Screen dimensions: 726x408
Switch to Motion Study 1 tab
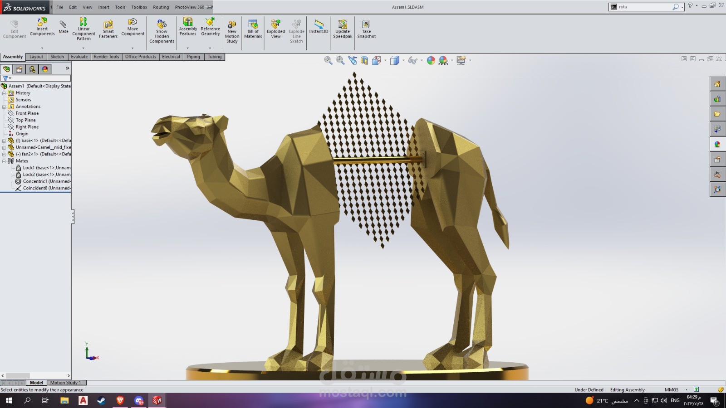point(66,383)
